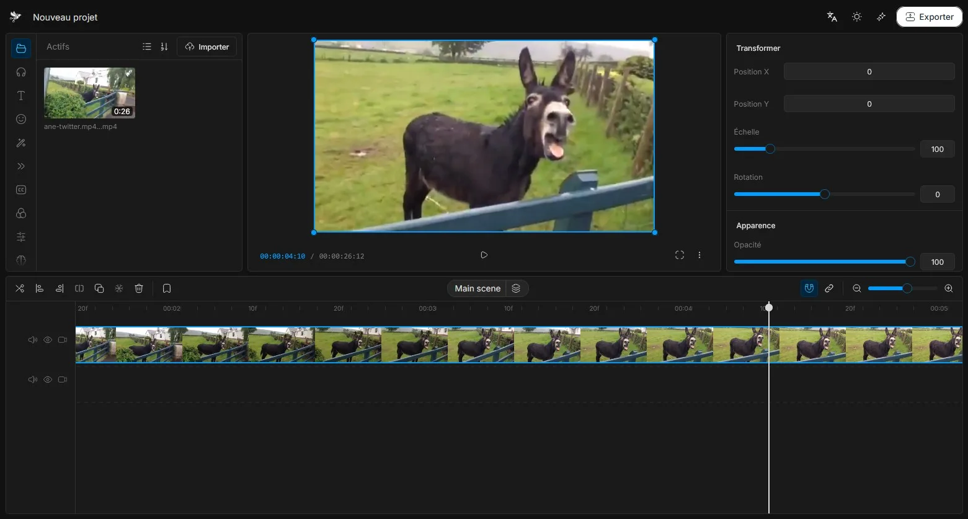
Task: Open the audio headphones sidebar panel
Action: coord(21,72)
